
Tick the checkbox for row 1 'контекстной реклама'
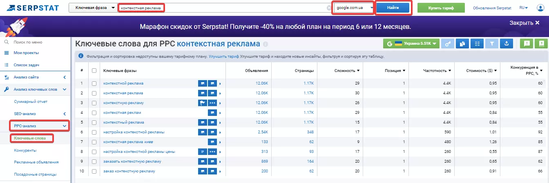pos(94,83)
